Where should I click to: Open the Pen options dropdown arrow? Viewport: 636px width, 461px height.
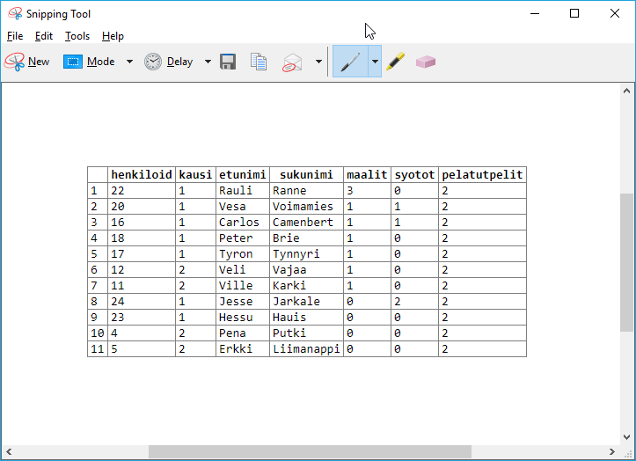(x=375, y=62)
